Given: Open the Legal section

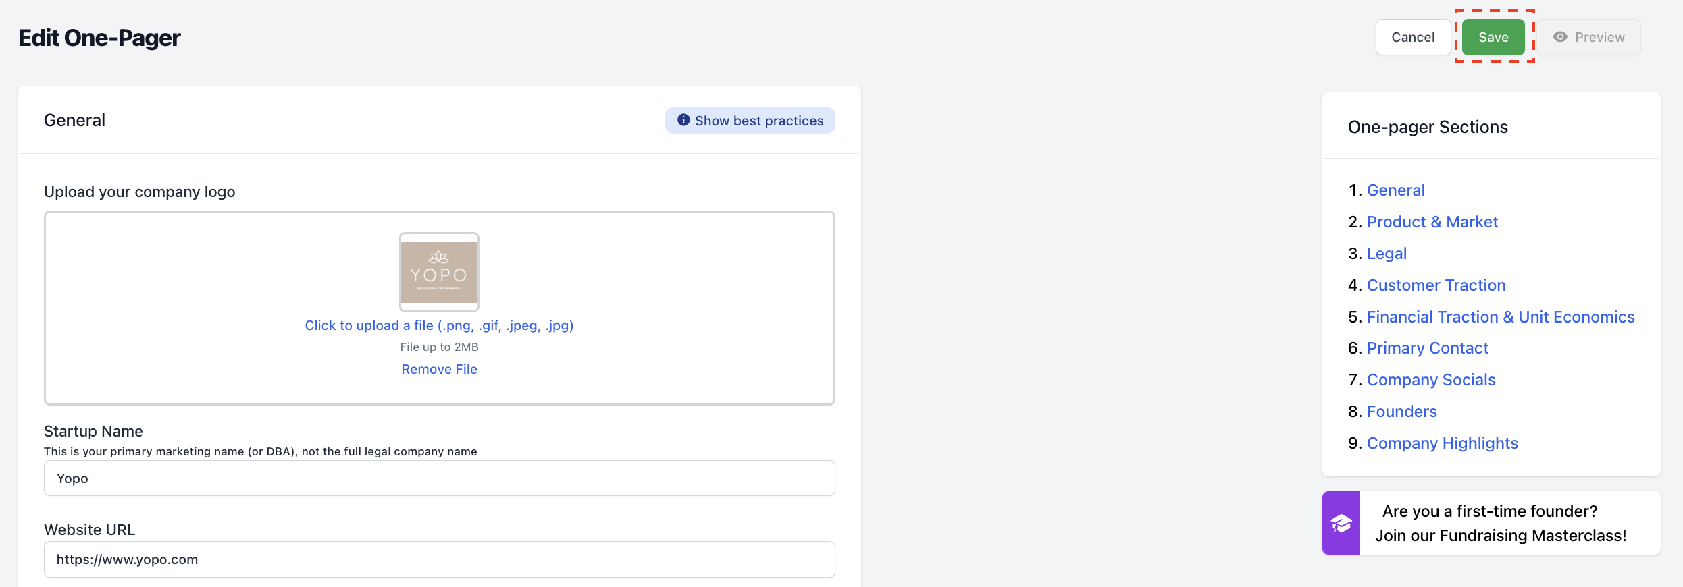Looking at the screenshot, I should [x=1387, y=253].
